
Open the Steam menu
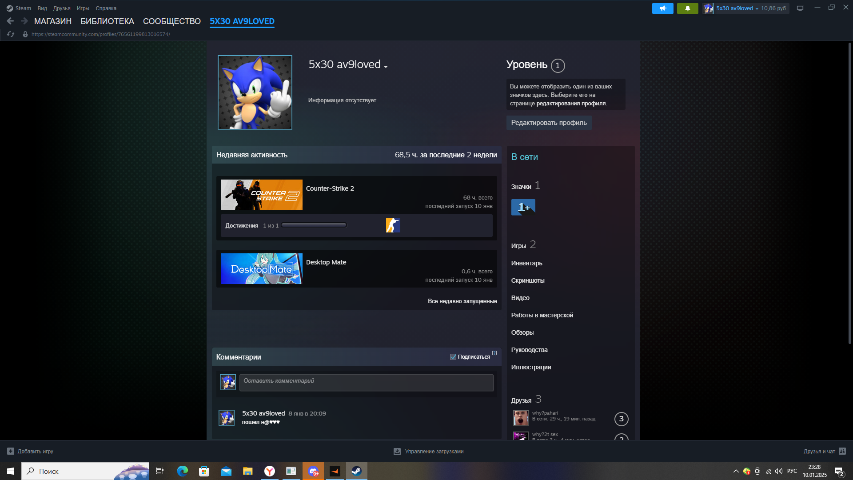(23, 8)
